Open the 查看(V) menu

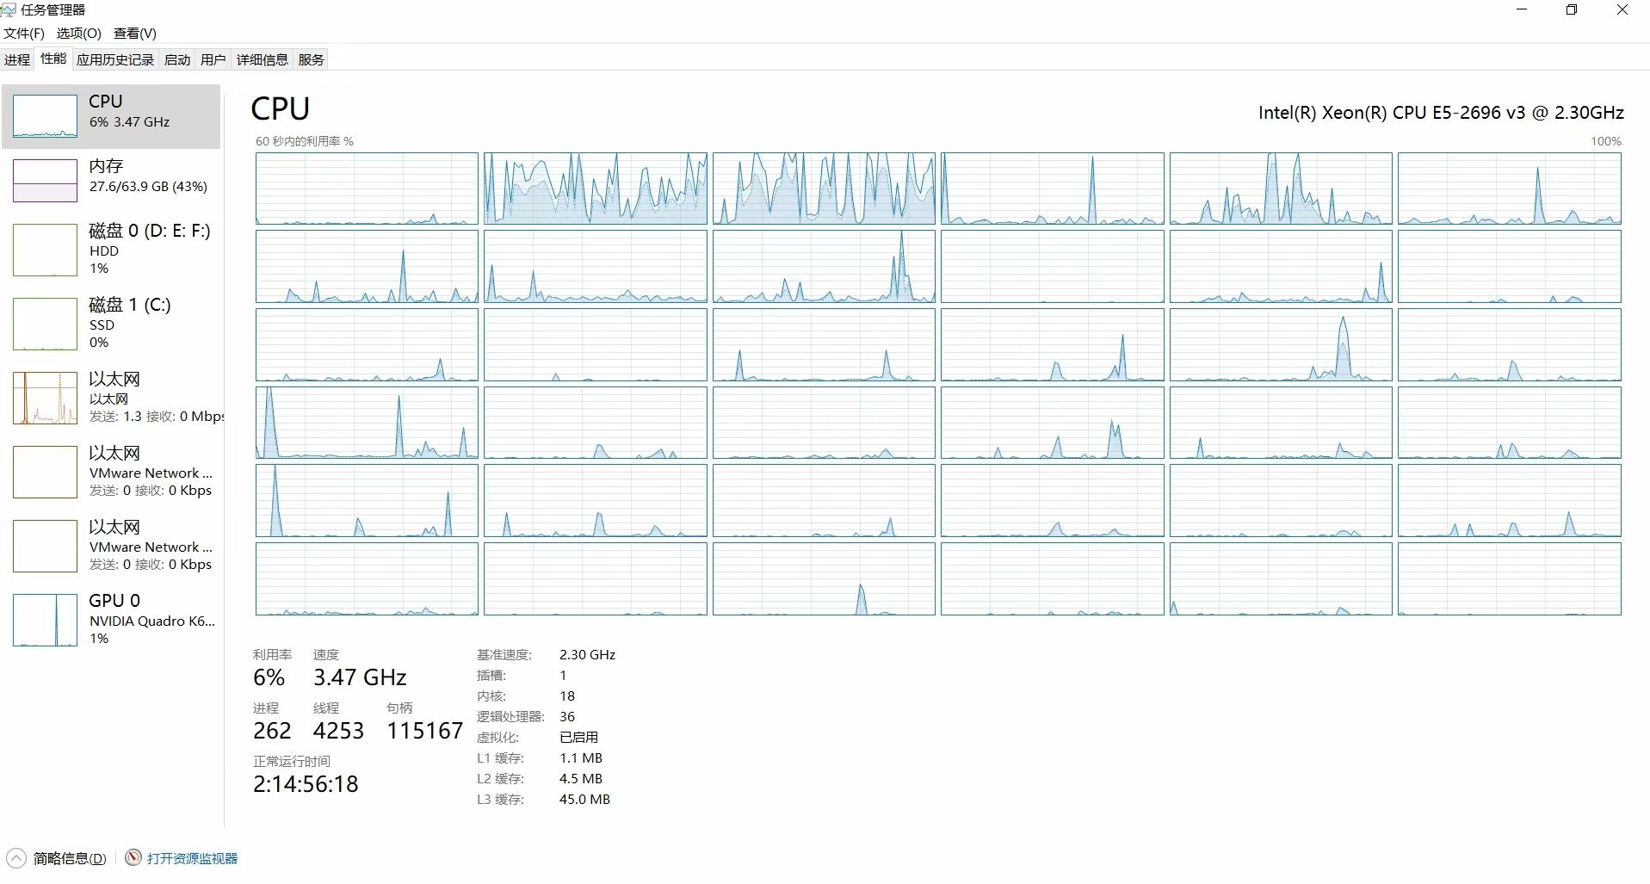135,34
